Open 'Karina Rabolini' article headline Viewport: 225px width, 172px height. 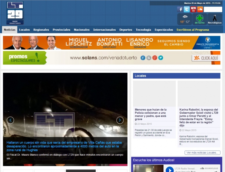(x=199, y=118)
